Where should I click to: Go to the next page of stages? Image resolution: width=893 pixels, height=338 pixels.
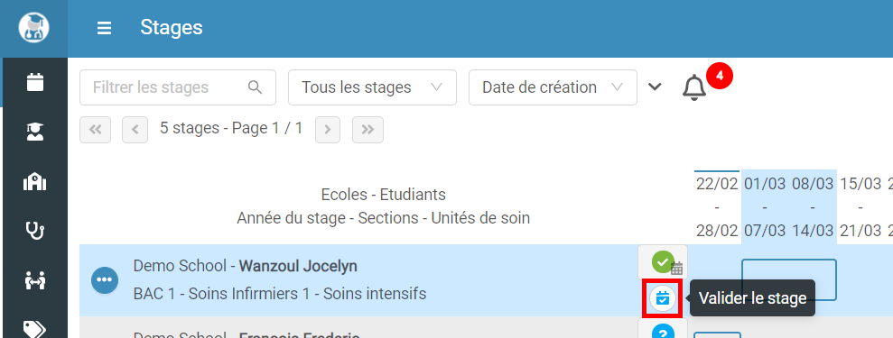pos(328,130)
